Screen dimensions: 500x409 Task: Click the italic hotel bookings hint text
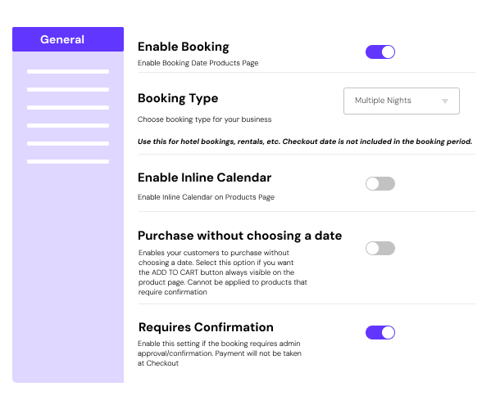(x=305, y=142)
